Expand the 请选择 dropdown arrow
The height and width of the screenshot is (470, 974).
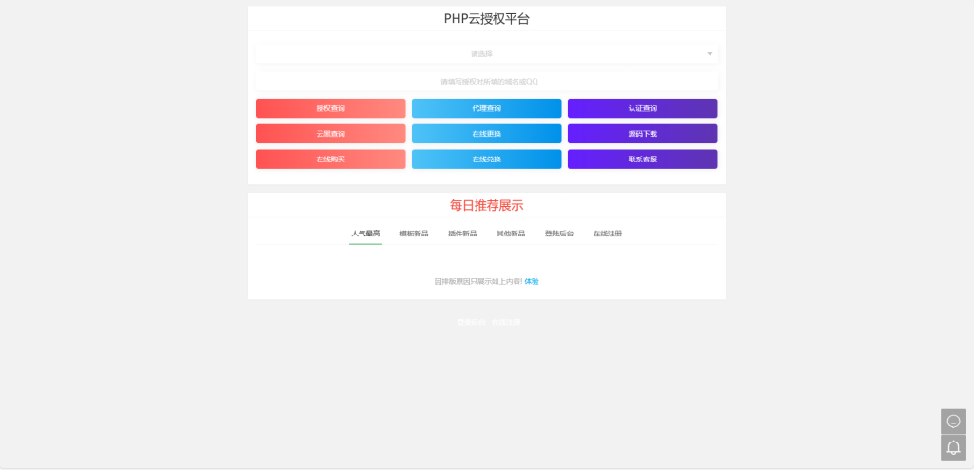[x=710, y=54]
